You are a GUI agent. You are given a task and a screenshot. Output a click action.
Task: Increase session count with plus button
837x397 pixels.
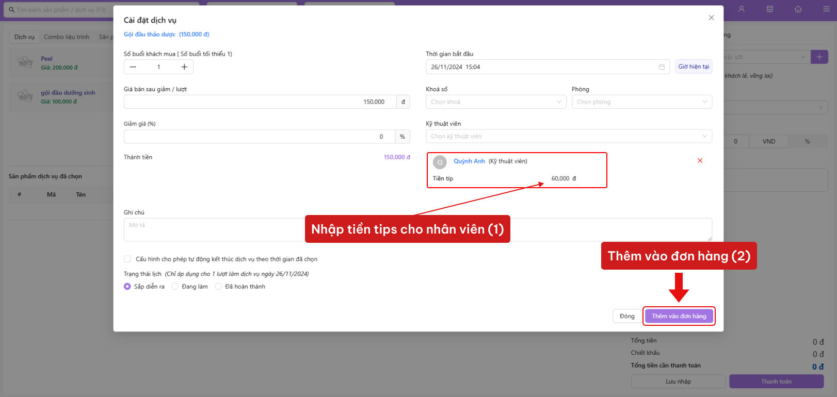tap(184, 67)
